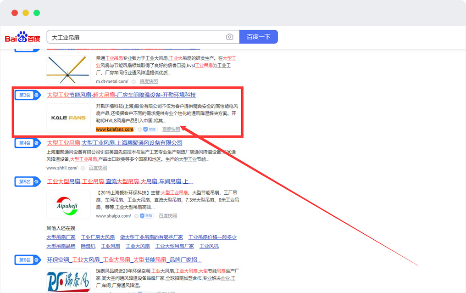Image resolution: width=466 pixels, height=293 pixels.
Task: Click the 百度一下 search button
Action: pyautogui.click(x=259, y=37)
